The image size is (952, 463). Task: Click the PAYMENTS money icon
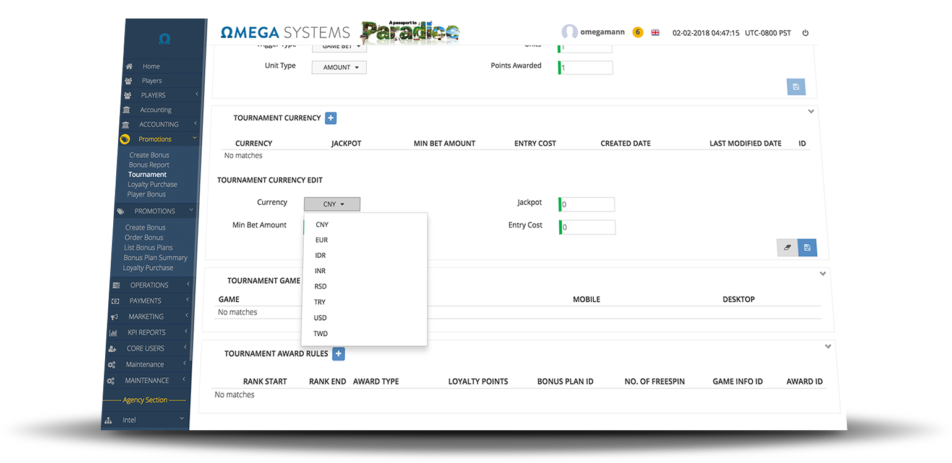click(115, 301)
